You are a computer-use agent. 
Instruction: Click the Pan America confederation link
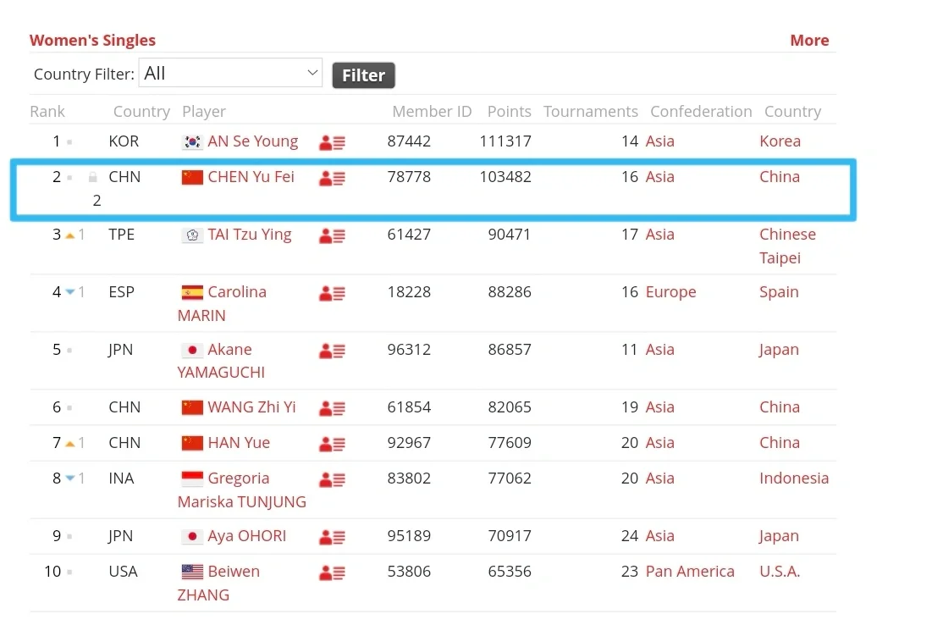point(690,572)
